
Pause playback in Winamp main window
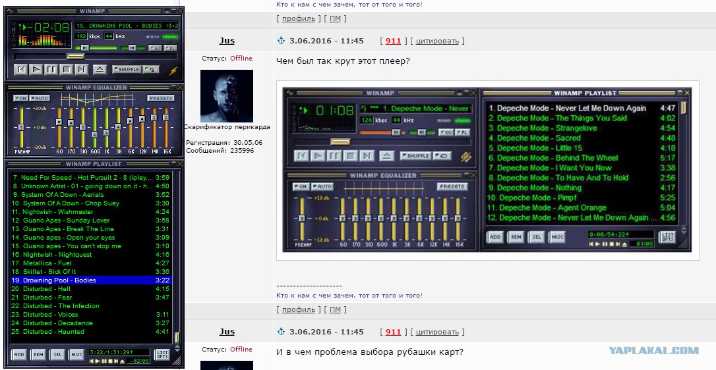pyautogui.click(x=51, y=69)
